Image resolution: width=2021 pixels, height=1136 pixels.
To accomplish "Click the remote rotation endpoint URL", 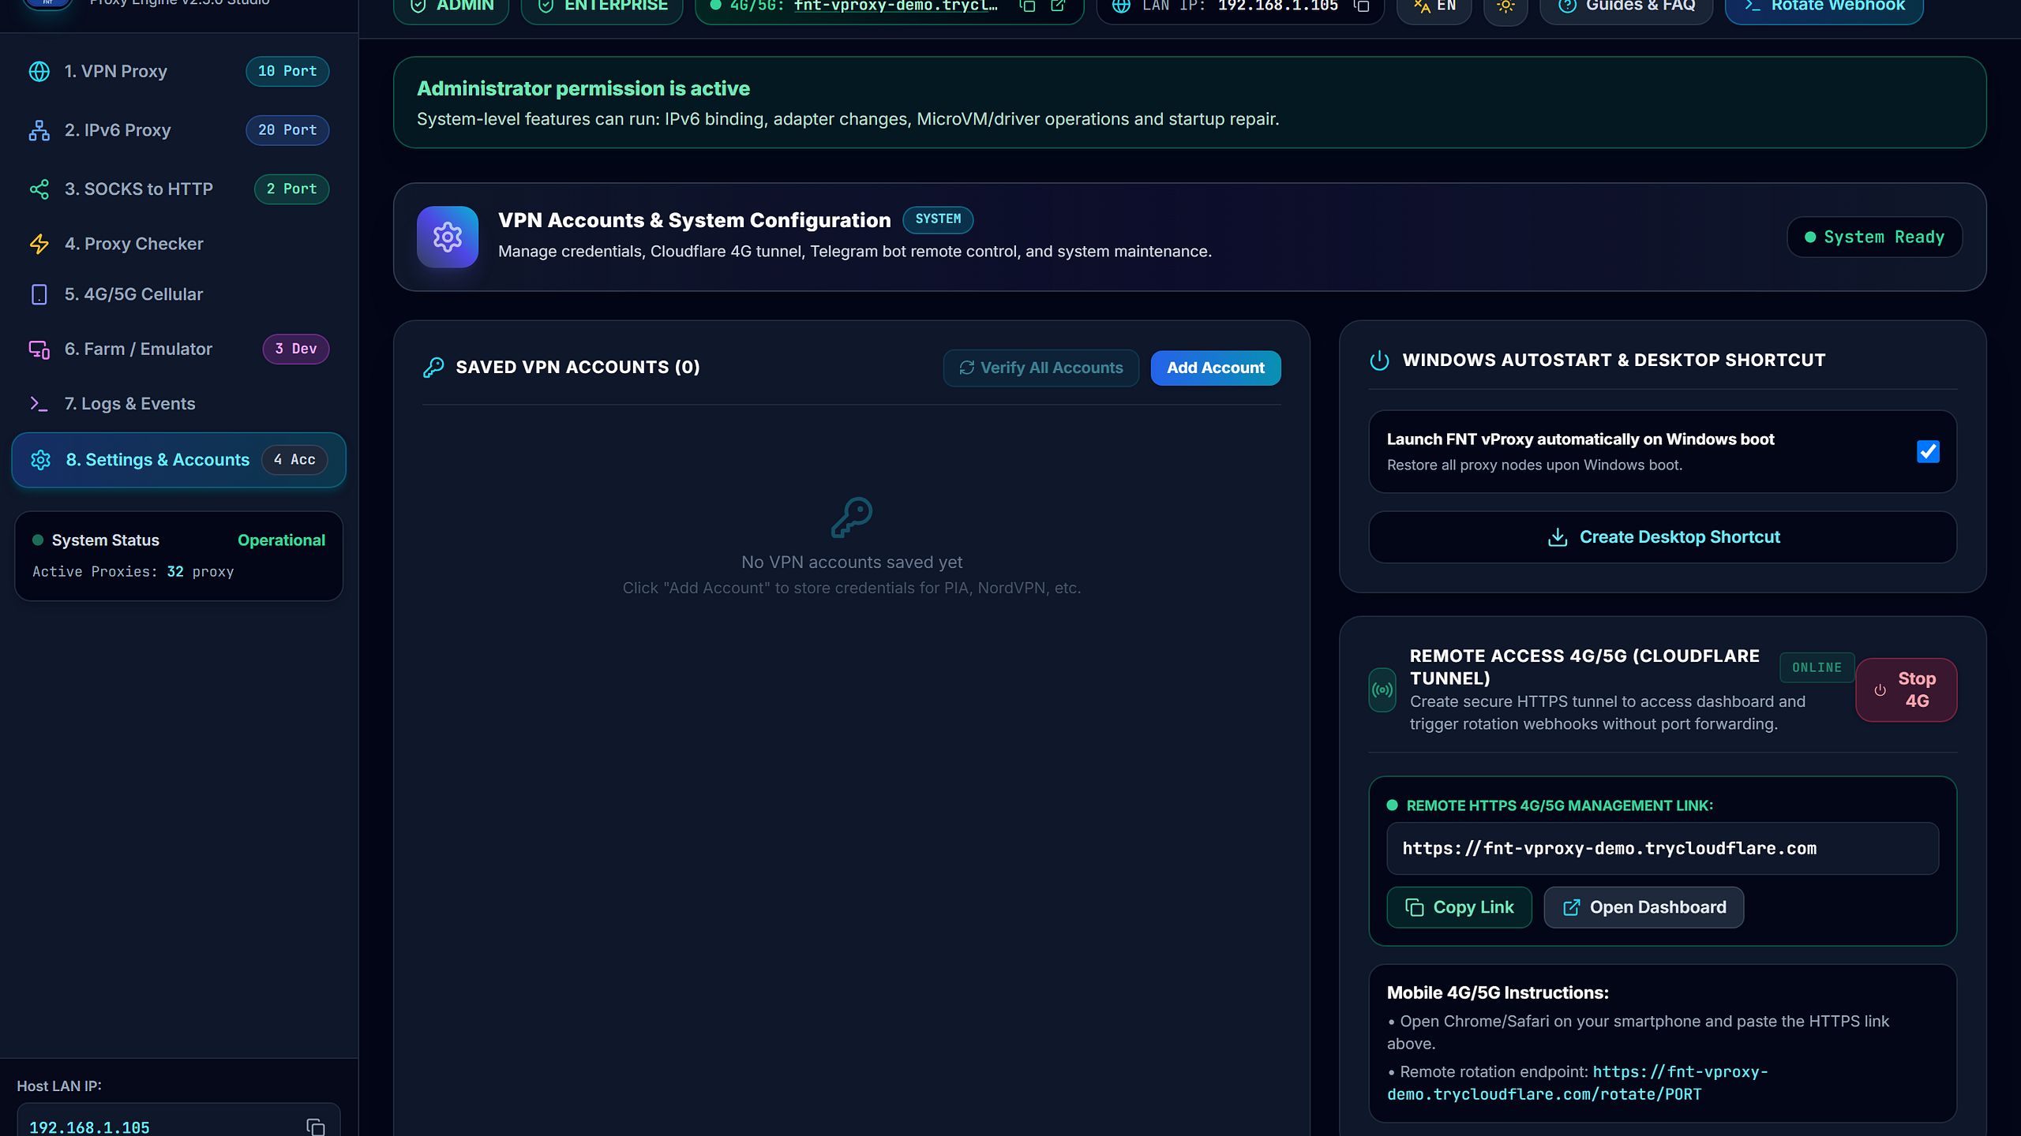I will click(x=1577, y=1083).
